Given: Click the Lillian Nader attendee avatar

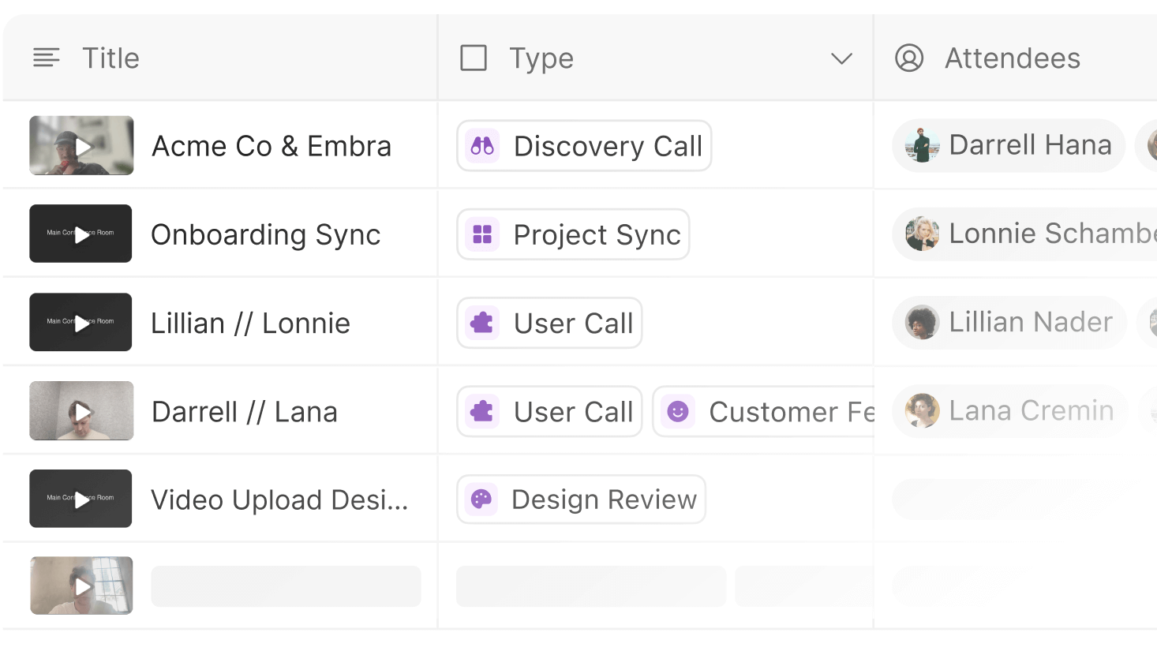Looking at the screenshot, I should (922, 323).
